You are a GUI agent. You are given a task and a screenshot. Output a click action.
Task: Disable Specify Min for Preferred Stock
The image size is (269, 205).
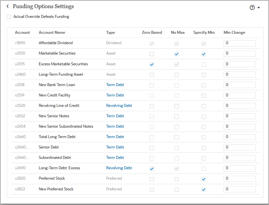point(204,179)
